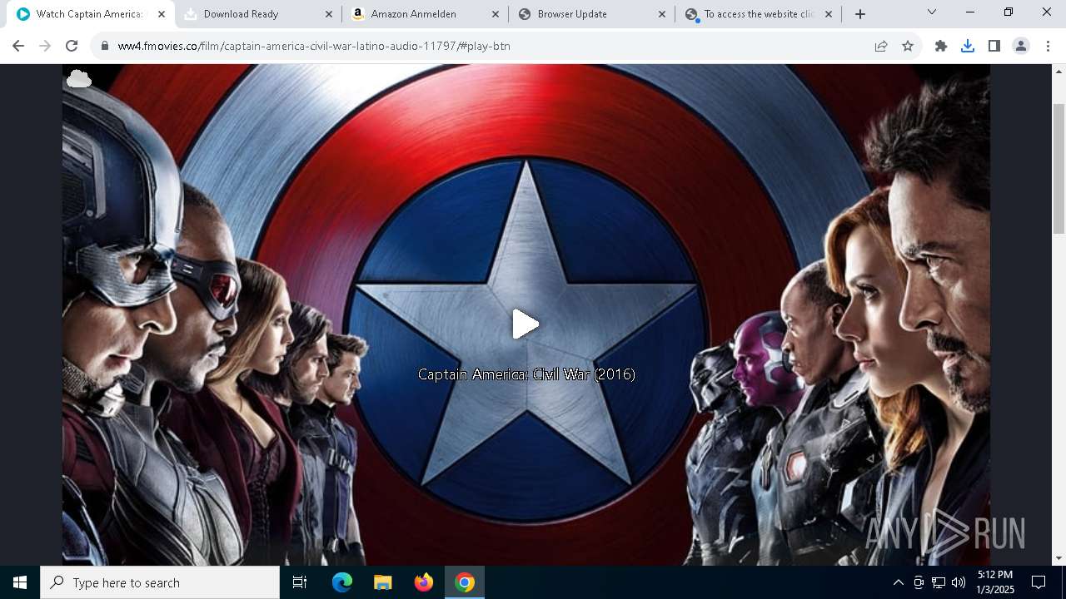
Task: Share this page icon
Action: (x=881, y=46)
